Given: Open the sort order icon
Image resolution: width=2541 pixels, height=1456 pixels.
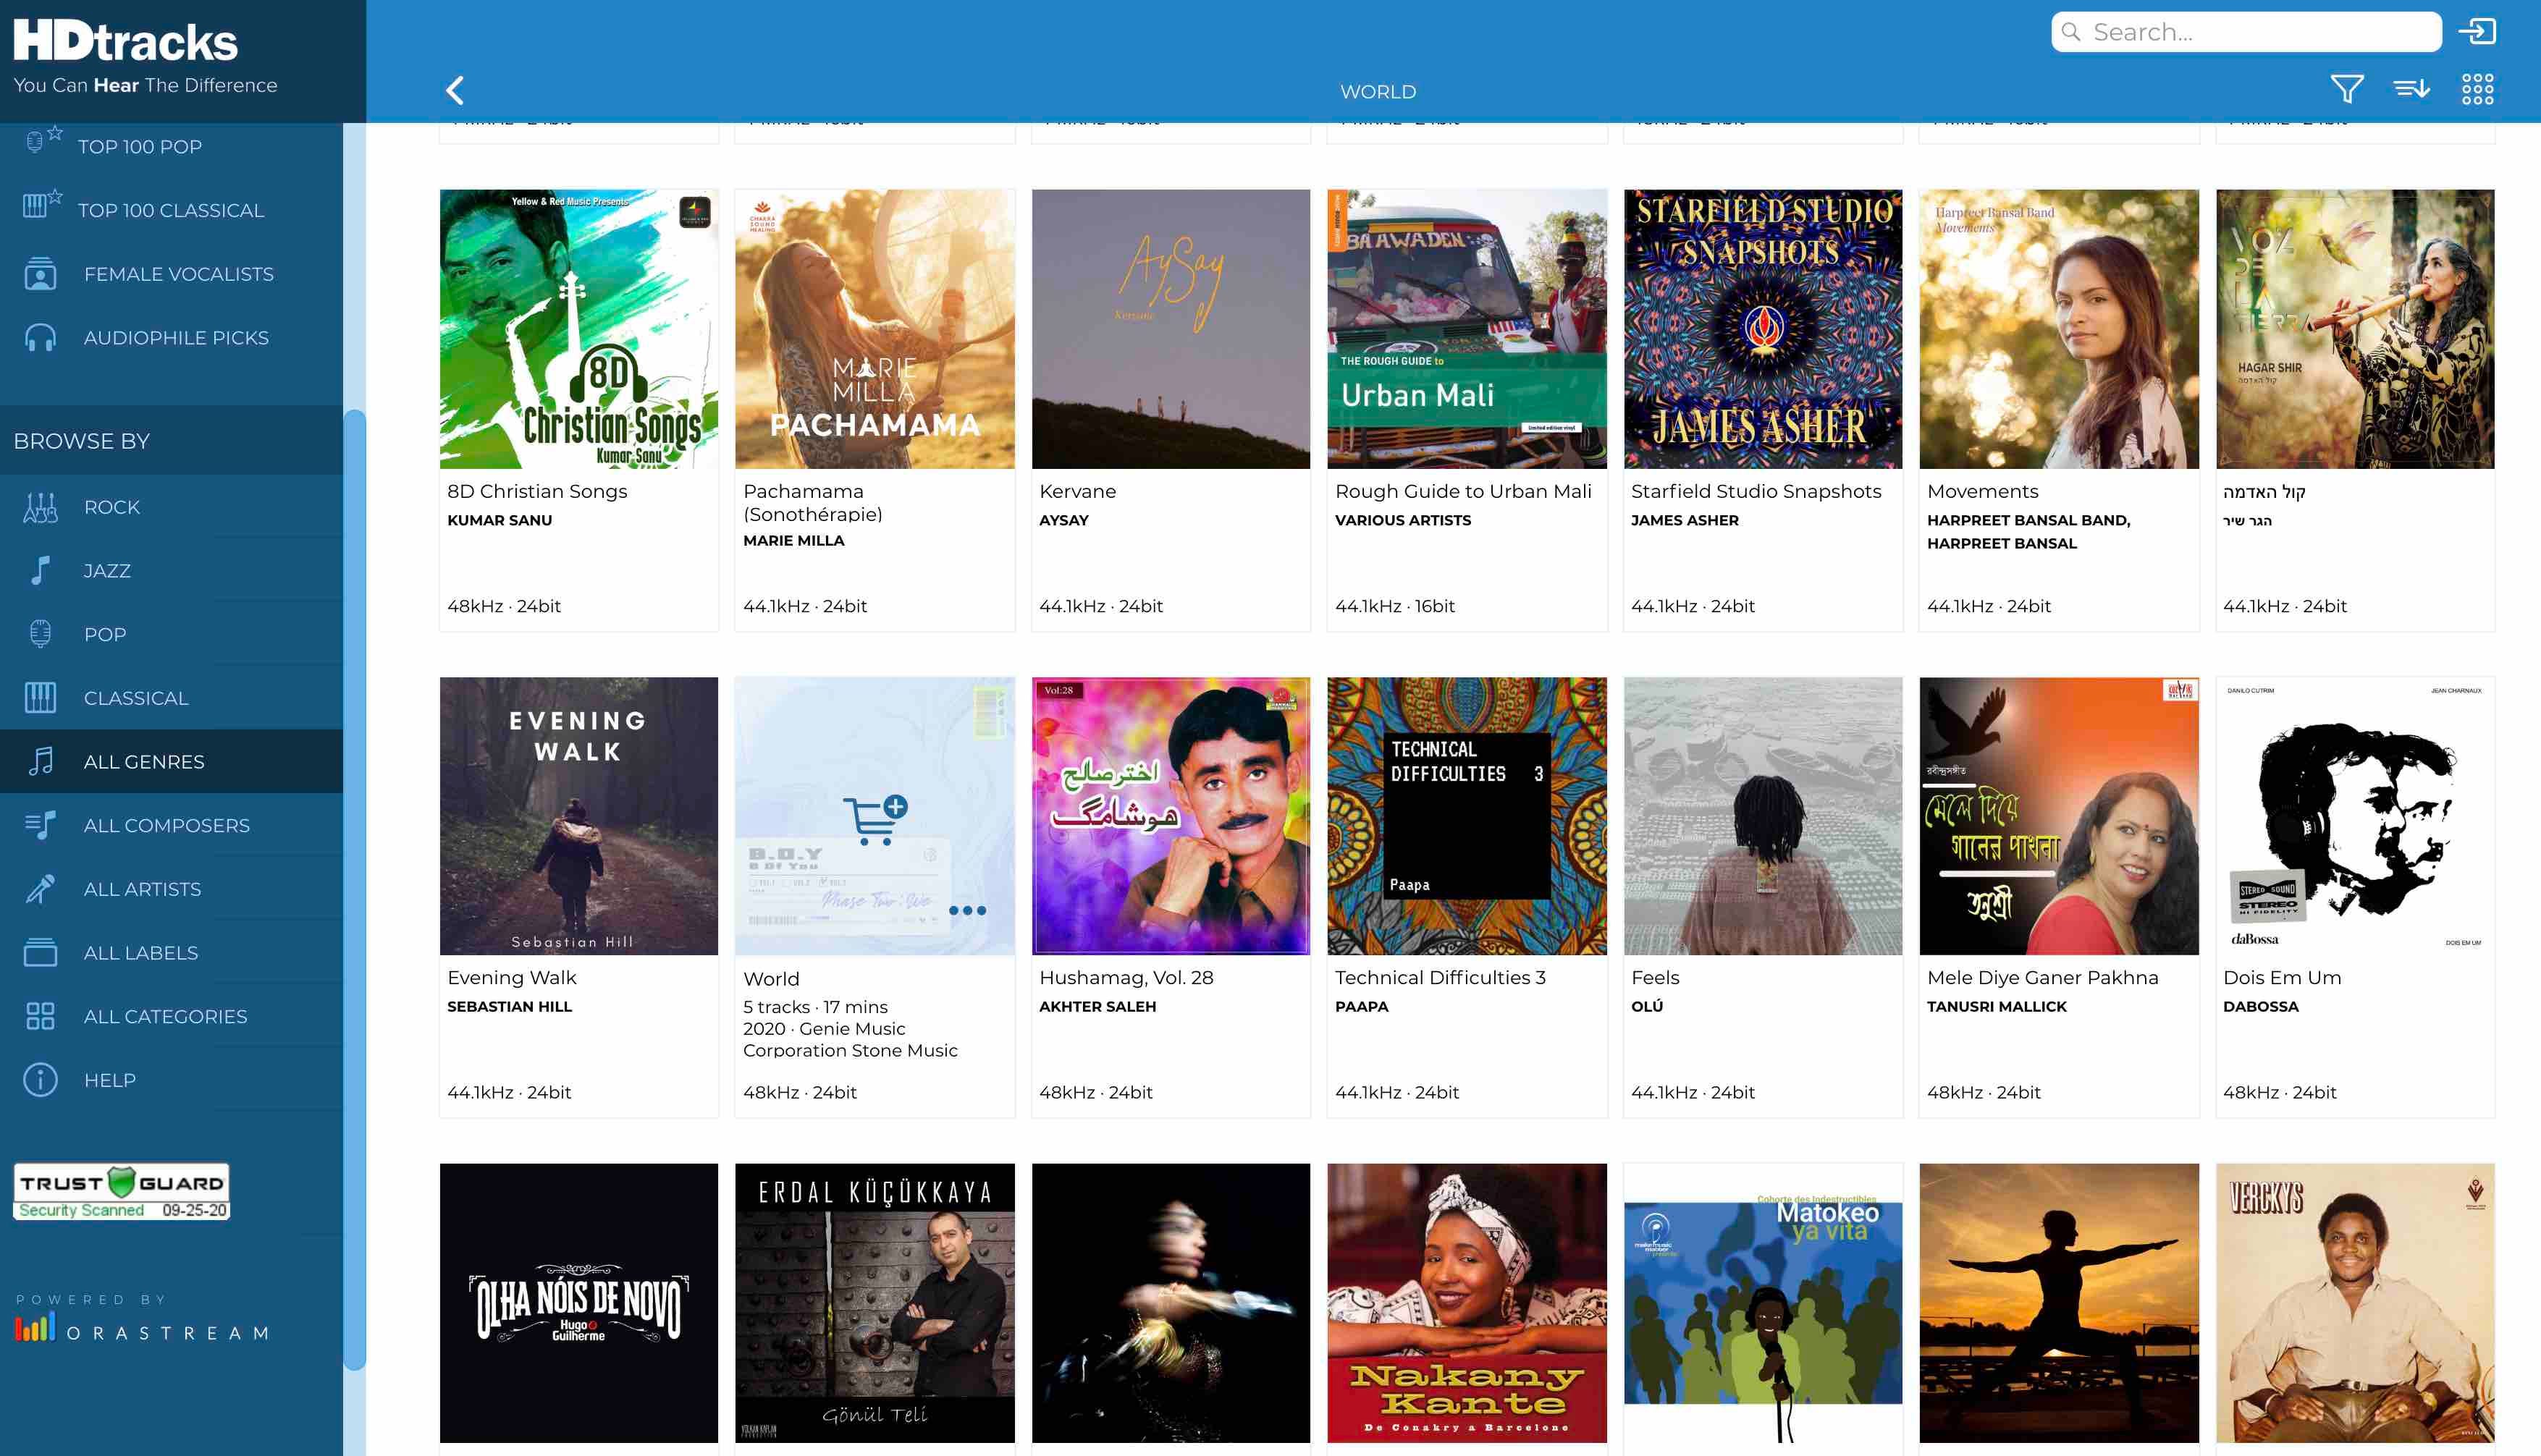Looking at the screenshot, I should [x=2411, y=90].
